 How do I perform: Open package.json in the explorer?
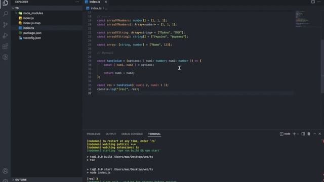tap(47, 33)
